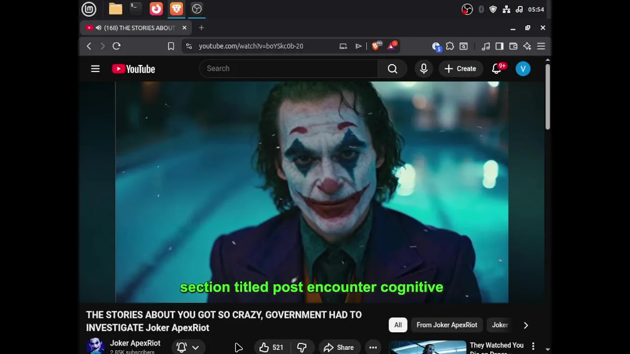Share this video
630x354 pixels.
click(339, 348)
